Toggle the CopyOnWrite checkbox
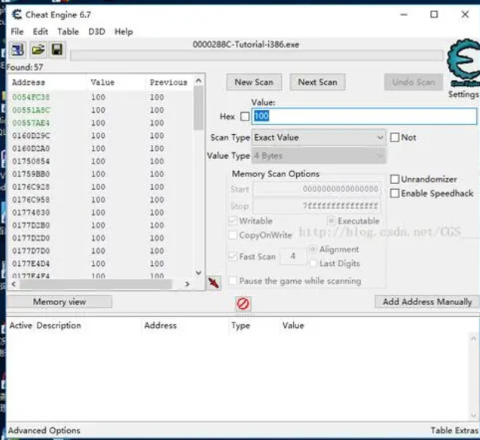Screen dimensions: 480x440 coord(233,235)
